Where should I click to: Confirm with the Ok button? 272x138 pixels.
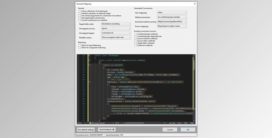(188, 130)
